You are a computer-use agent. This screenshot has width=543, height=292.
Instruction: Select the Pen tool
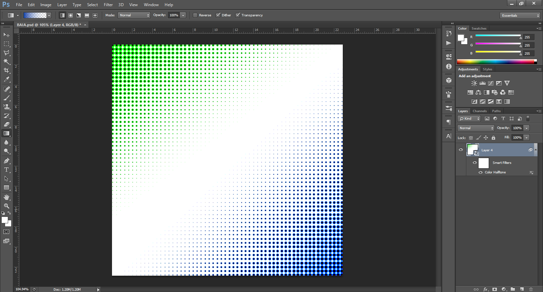(x=6, y=161)
